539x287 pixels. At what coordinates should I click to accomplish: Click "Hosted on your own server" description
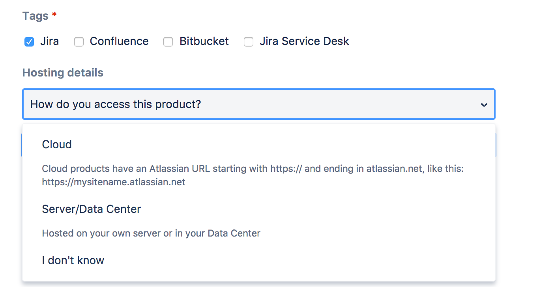pyautogui.click(x=151, y=233)
